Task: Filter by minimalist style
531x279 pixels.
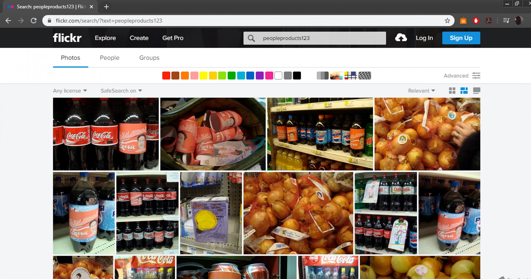Action: coord(350,76)
